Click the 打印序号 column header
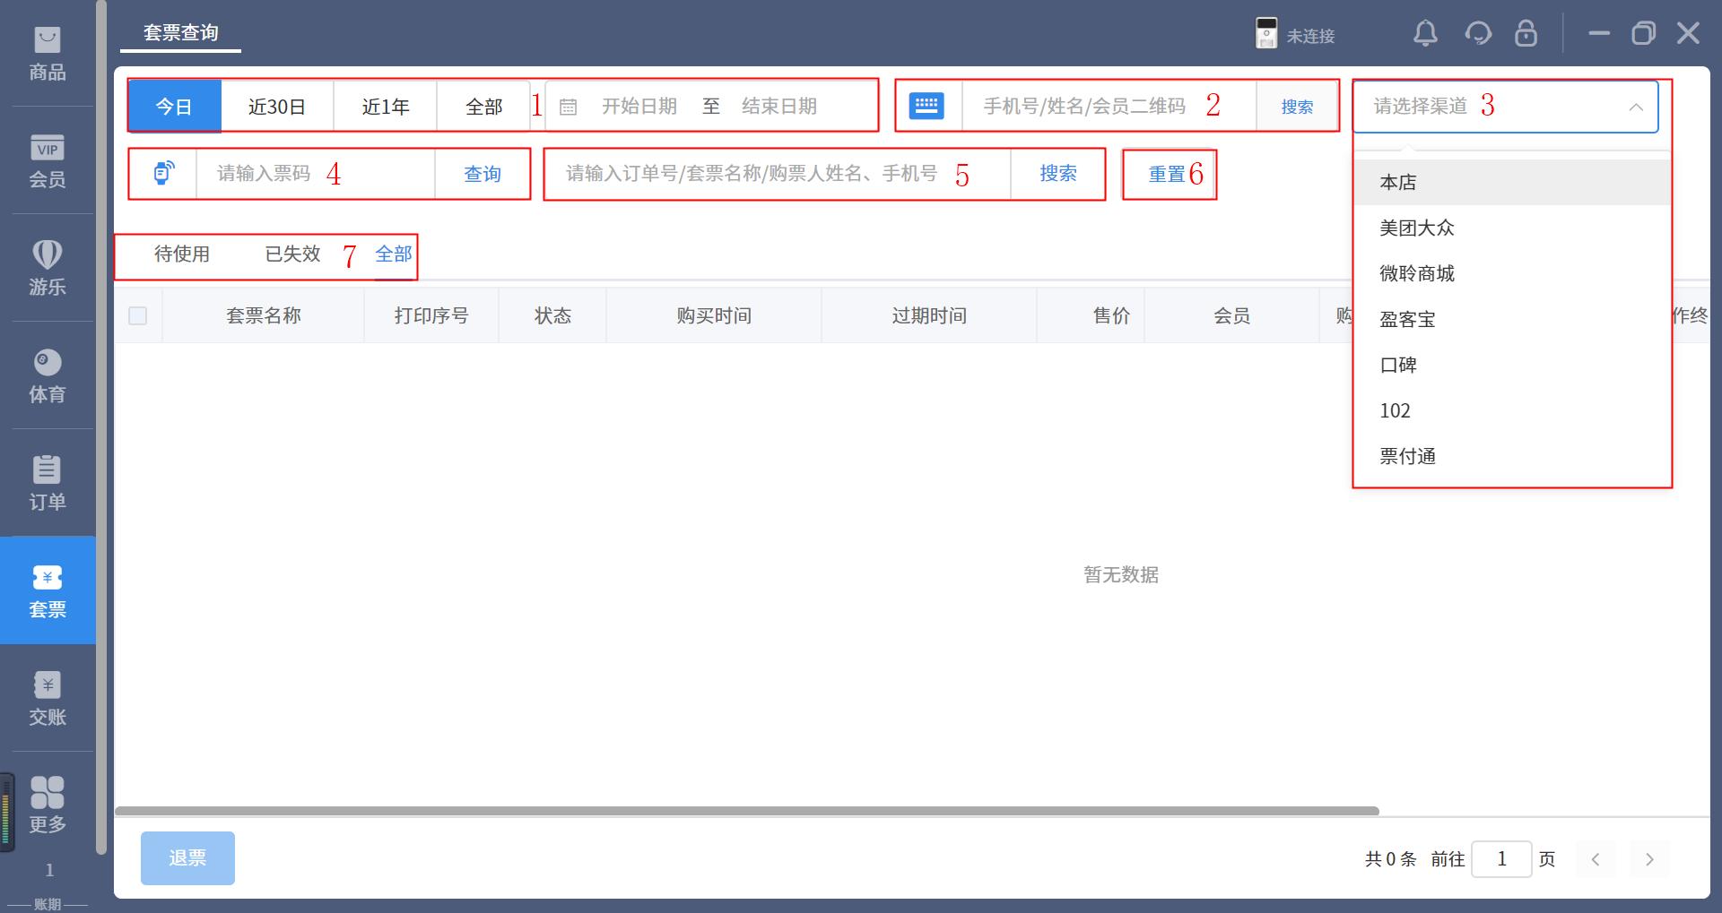The width and height of the screenshot is (1722, 913). pos(431,315)
